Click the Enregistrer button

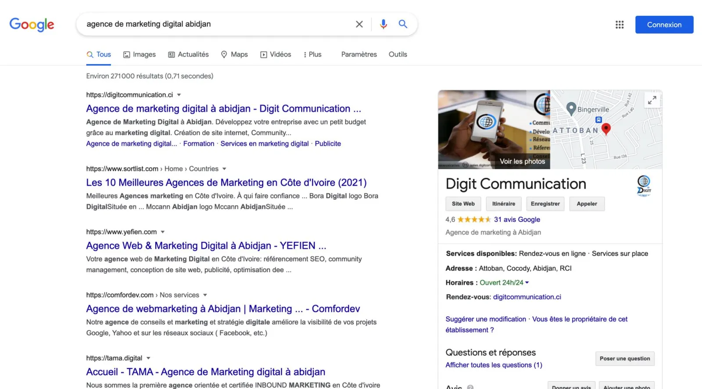pos(545,204)
